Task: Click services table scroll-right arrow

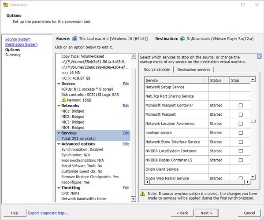Action: tap(248, 182)
